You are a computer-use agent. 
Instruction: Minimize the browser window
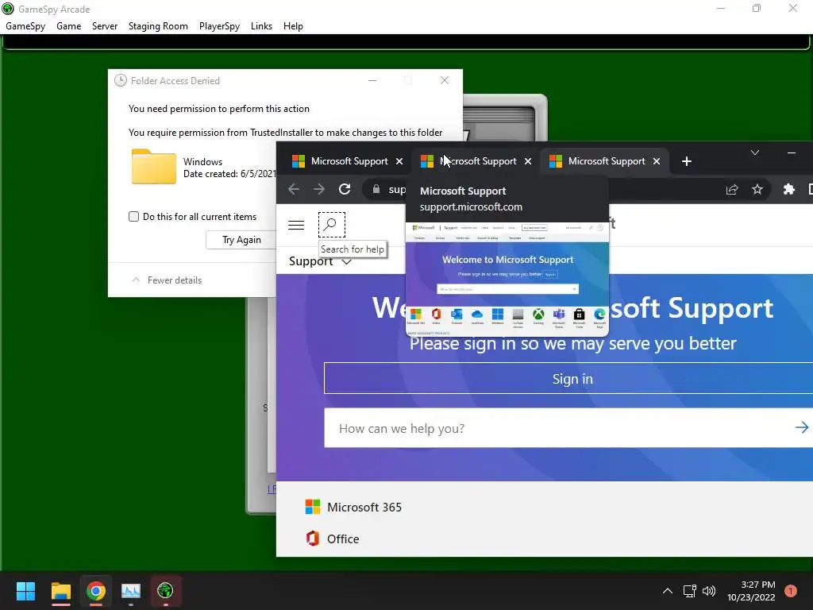[x=792, y=152]
